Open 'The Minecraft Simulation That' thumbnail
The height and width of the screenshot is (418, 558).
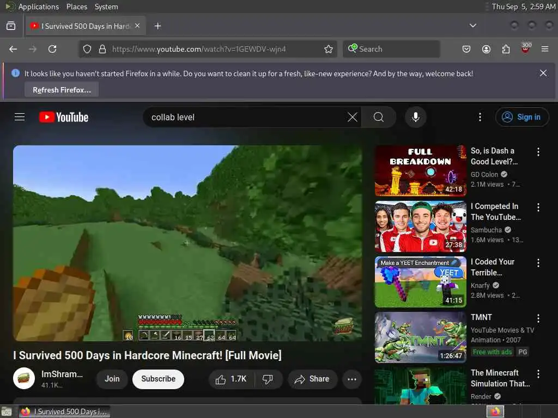coord(420,386)
